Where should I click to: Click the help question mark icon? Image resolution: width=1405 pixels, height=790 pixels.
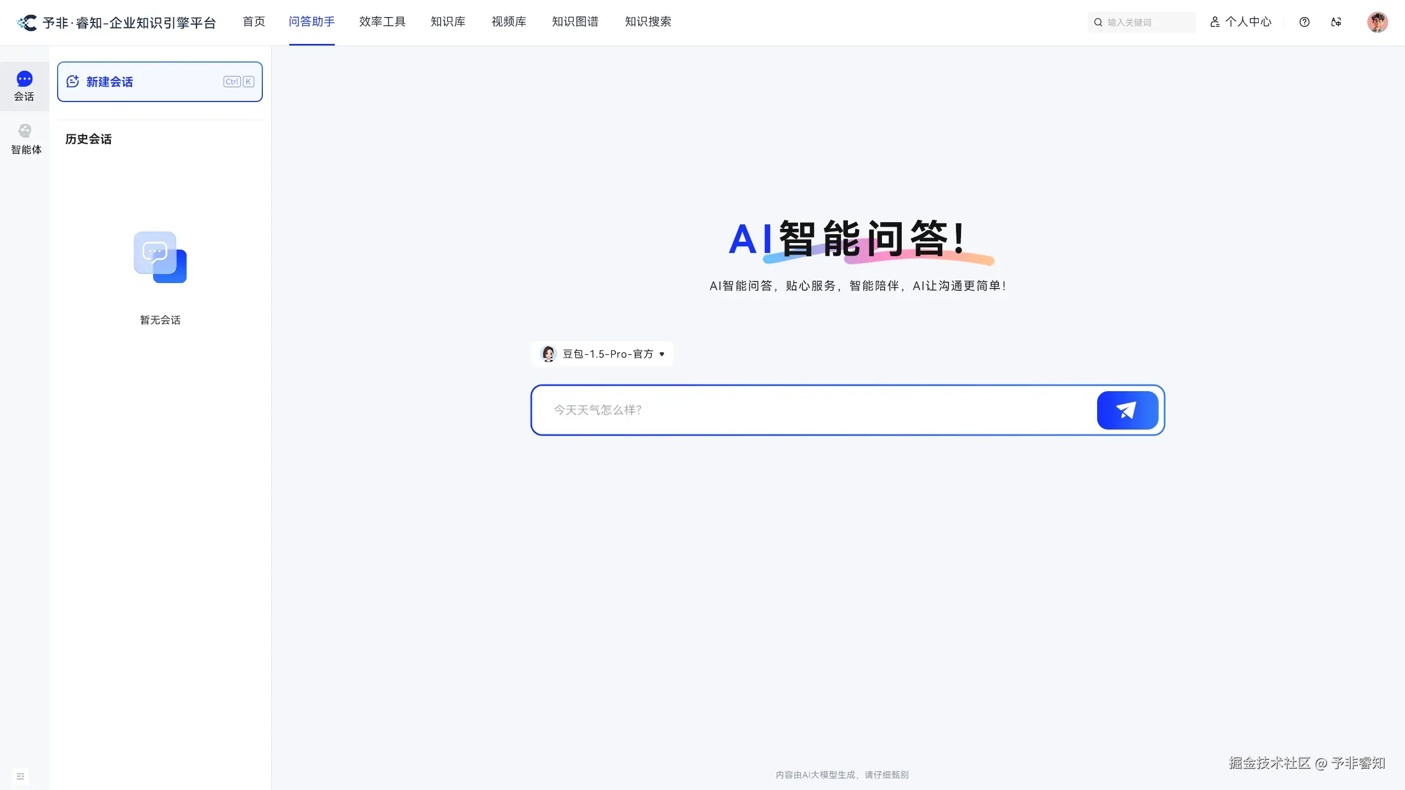coord(1305,22)
